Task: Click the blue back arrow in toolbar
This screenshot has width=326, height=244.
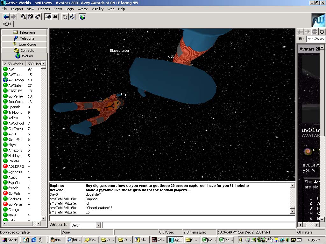Action: point(6,17)
